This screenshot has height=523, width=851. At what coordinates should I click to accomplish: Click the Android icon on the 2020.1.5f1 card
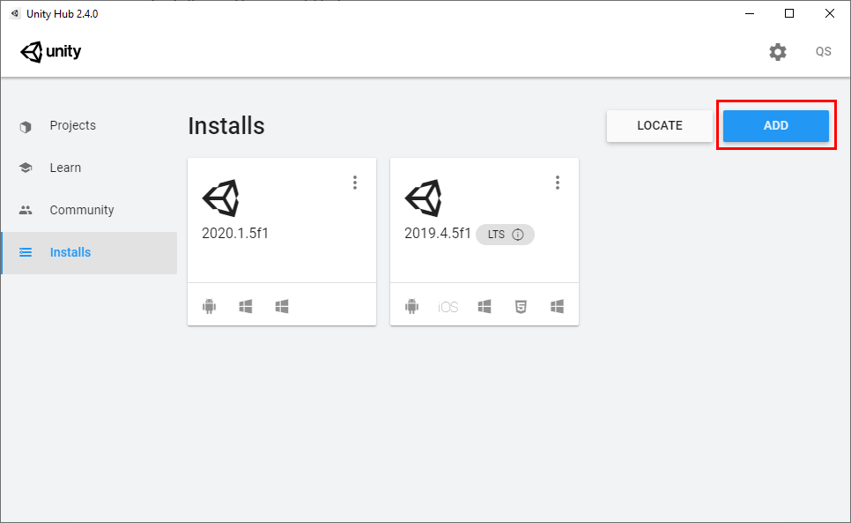(210, 307)
